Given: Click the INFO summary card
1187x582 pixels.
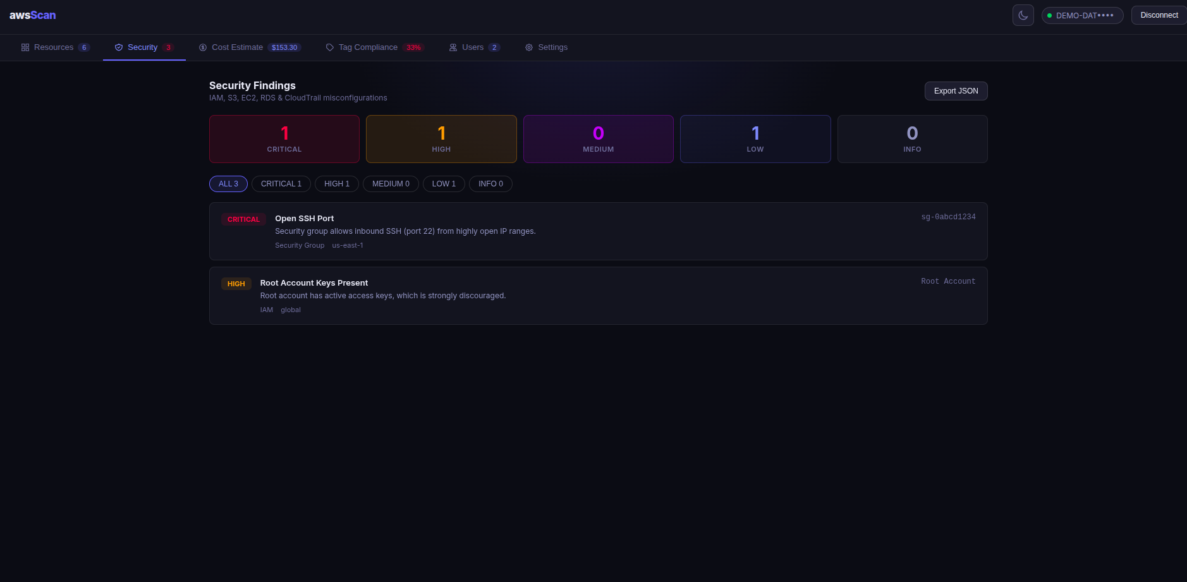Looking at the screenshot, I should (913, 139).
